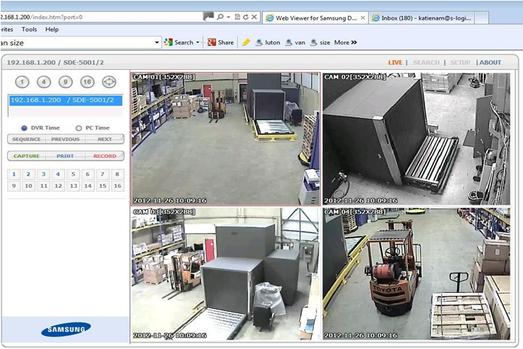Switch to the Inbox (180) tab

(422, 18)
